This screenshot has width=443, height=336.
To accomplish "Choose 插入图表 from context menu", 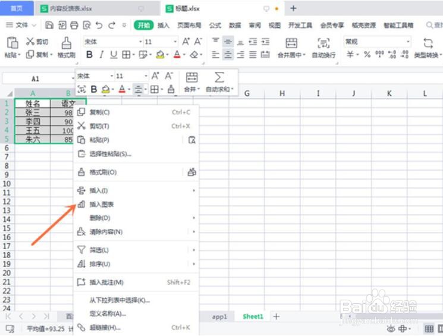I will point(136,205).
